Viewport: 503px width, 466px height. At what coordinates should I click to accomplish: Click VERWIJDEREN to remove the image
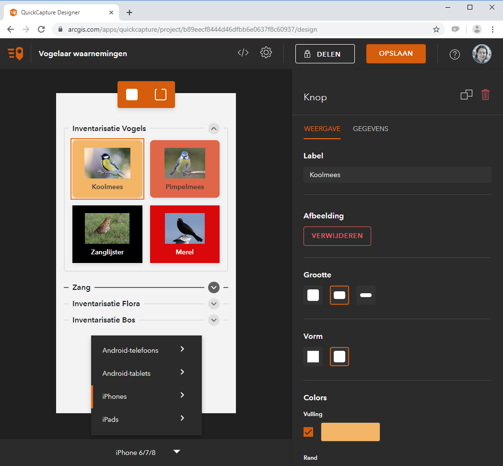tap(337, 236)
